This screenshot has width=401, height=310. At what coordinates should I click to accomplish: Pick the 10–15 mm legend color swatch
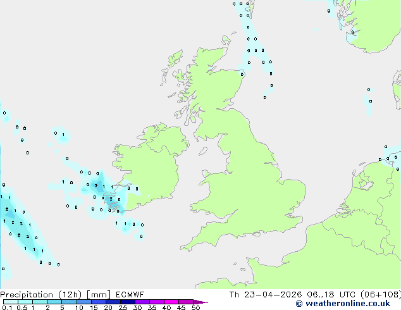[x=83, y=302]
